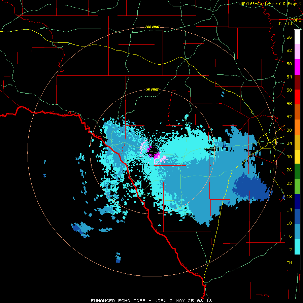
Task: Click the bright red swatch at 46 kft
Action: [x=297, y=97]
